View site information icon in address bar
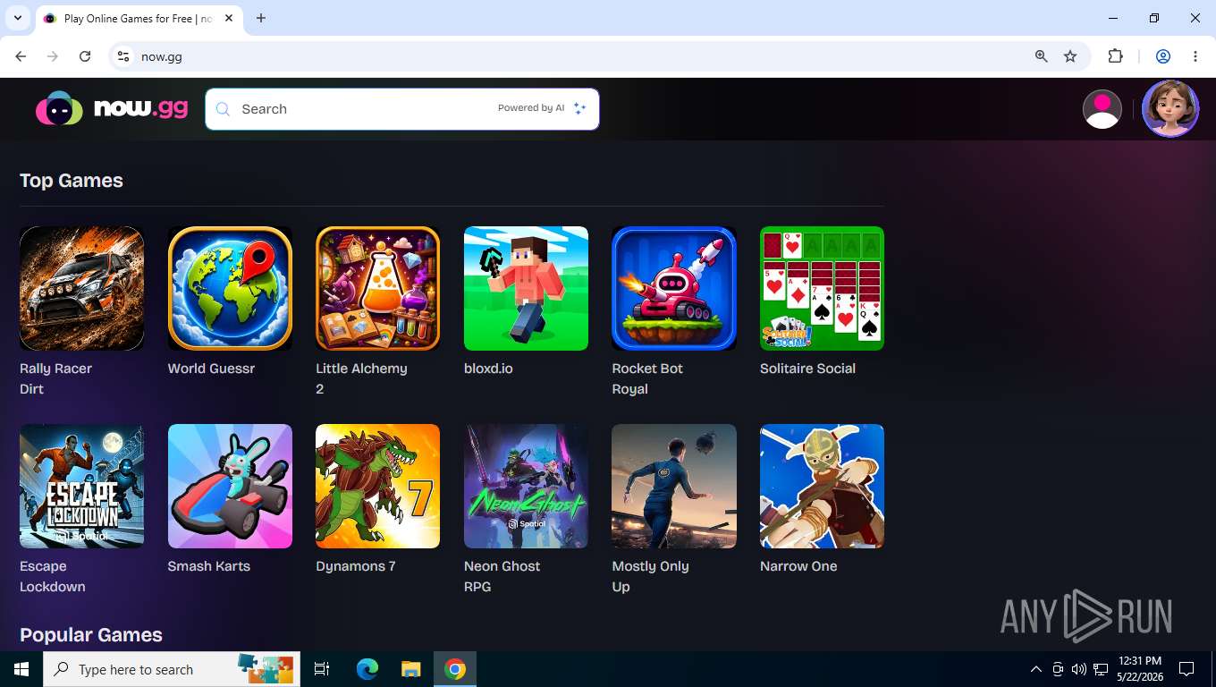The height and width of the screenshot is (687, 1216). click(123, 56)
